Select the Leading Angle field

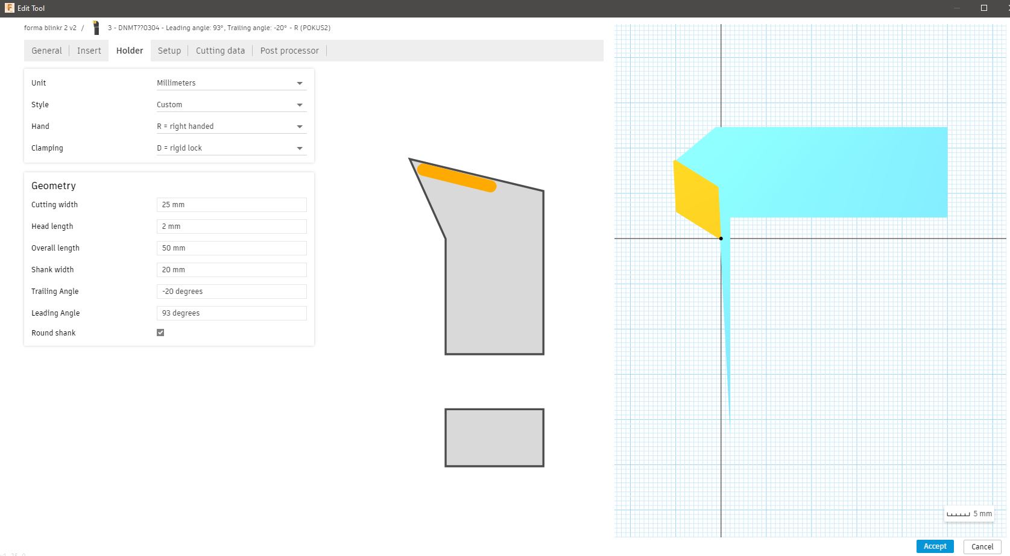click(231, 313)
